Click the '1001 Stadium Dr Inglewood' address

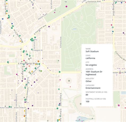click(x=94, y=73)
